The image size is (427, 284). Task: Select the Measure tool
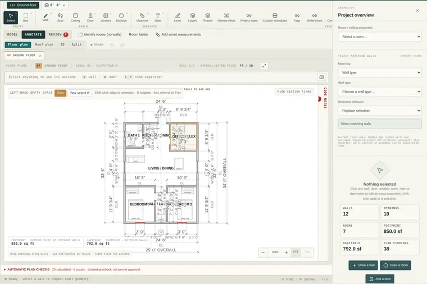(x=142, y=17)
